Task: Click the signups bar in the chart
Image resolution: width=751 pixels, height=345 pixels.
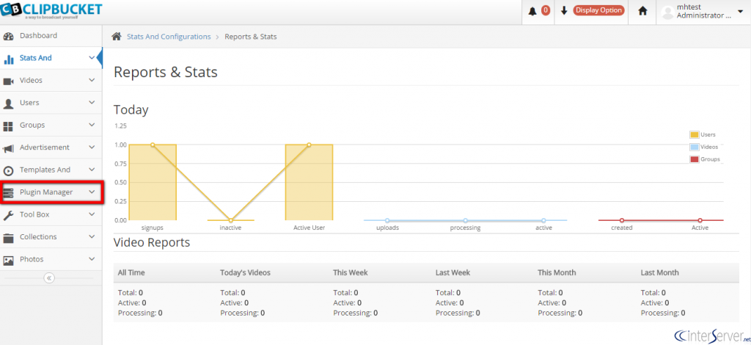Action: (x=153, y=183)
